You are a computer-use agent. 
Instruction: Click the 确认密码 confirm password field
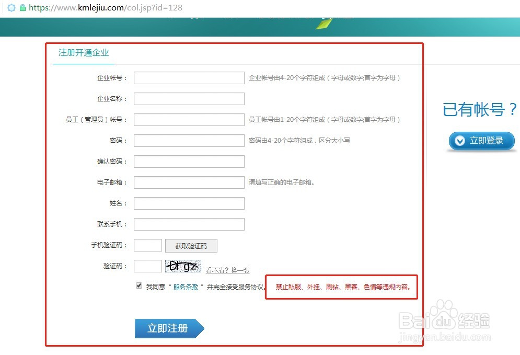click(x=189, y=161)
